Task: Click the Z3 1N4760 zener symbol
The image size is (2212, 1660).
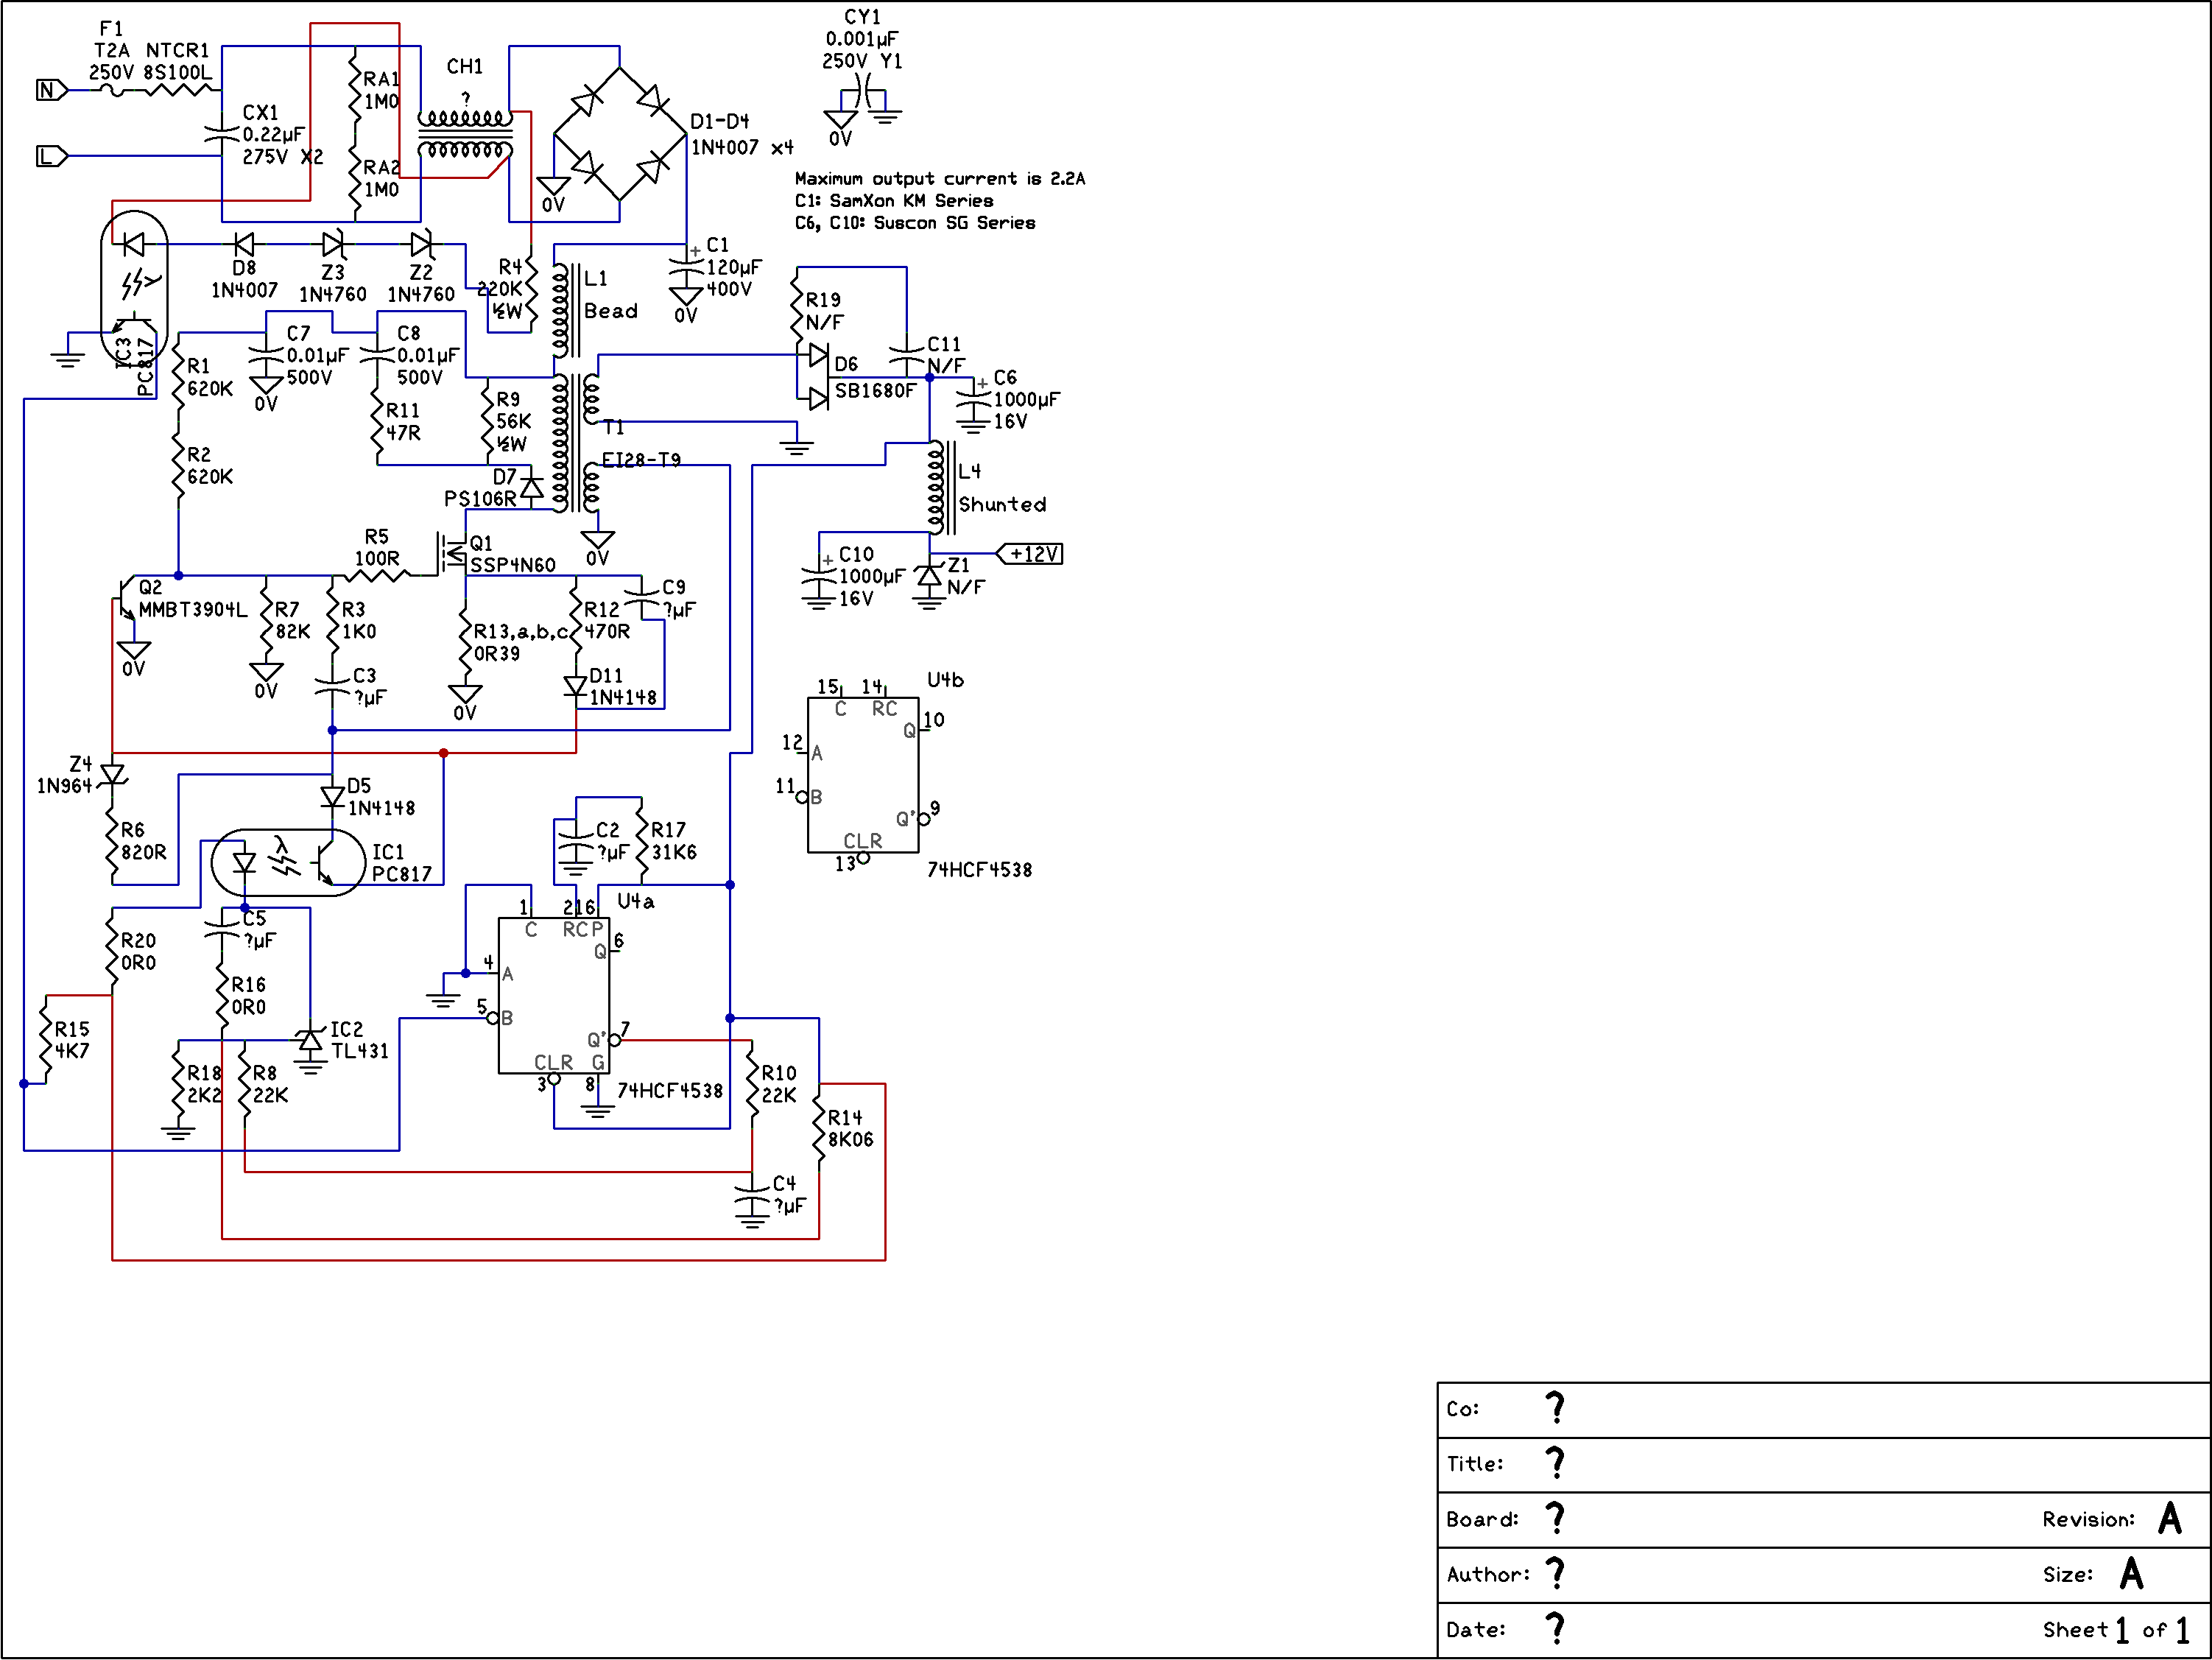Action: click(x=333, y=244)
